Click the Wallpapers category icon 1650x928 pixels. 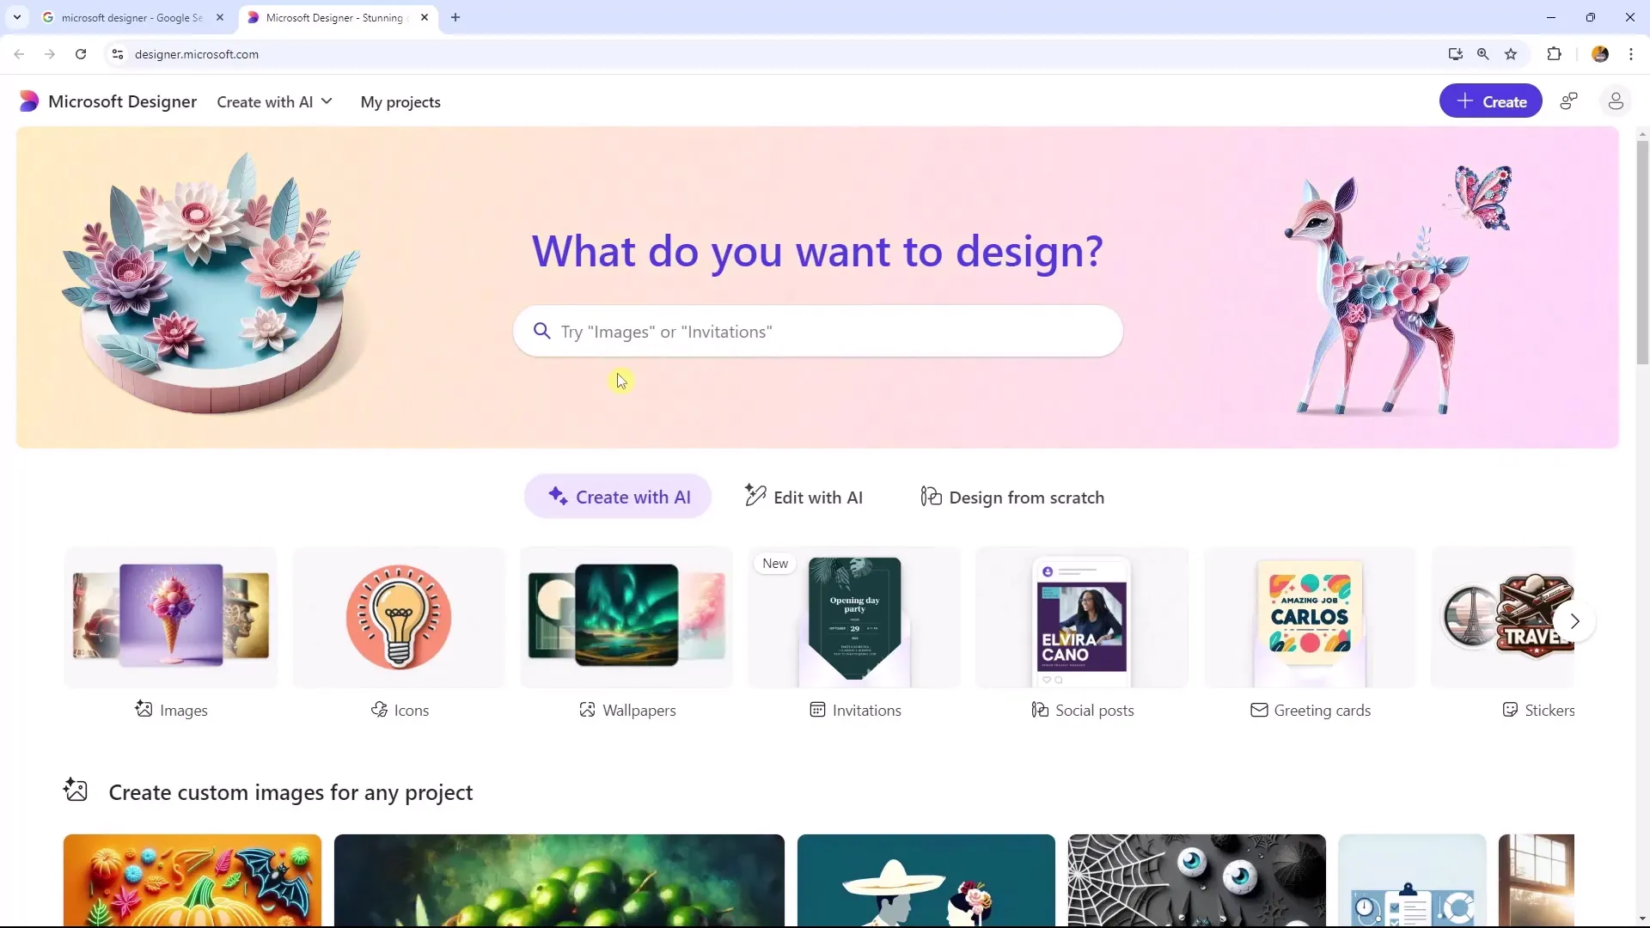(626, 615)
